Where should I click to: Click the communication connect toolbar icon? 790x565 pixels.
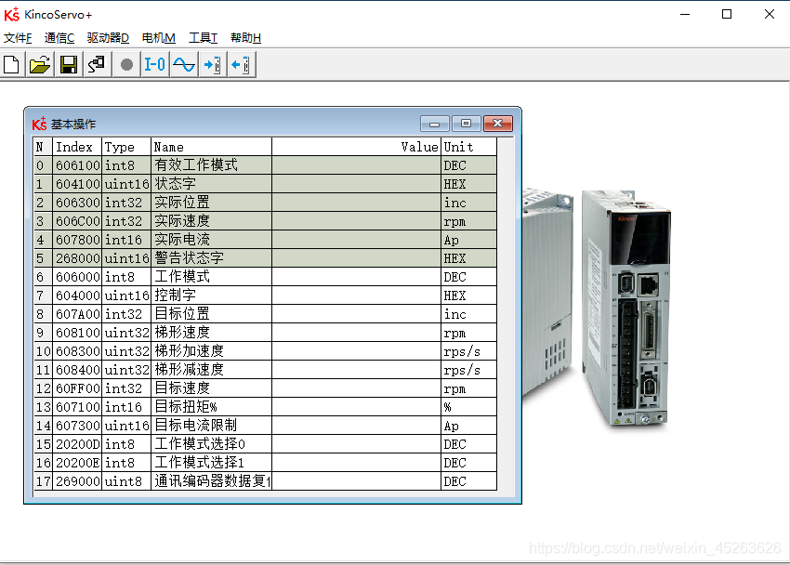click(97, 65)
